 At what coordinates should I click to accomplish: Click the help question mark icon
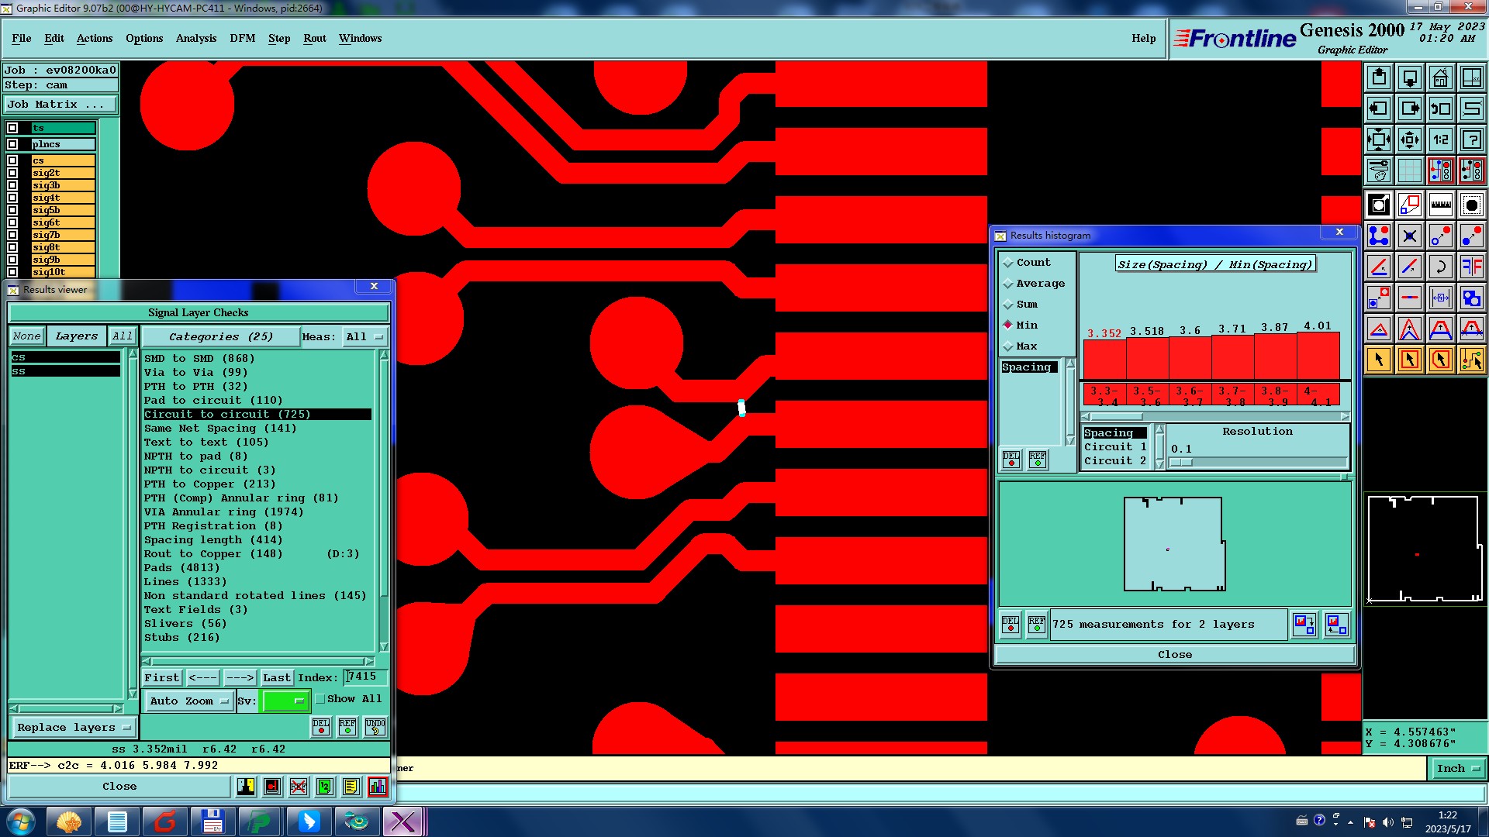point(1471,140)
